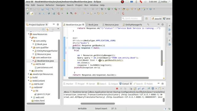Viewport: 197px width, 111px height.
Task: Collapse the src folder node
Action: pos(30,37)
